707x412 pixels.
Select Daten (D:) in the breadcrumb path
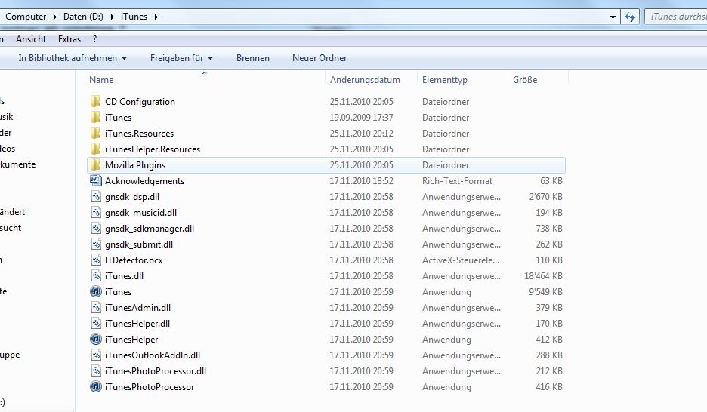tap(85, 17)
